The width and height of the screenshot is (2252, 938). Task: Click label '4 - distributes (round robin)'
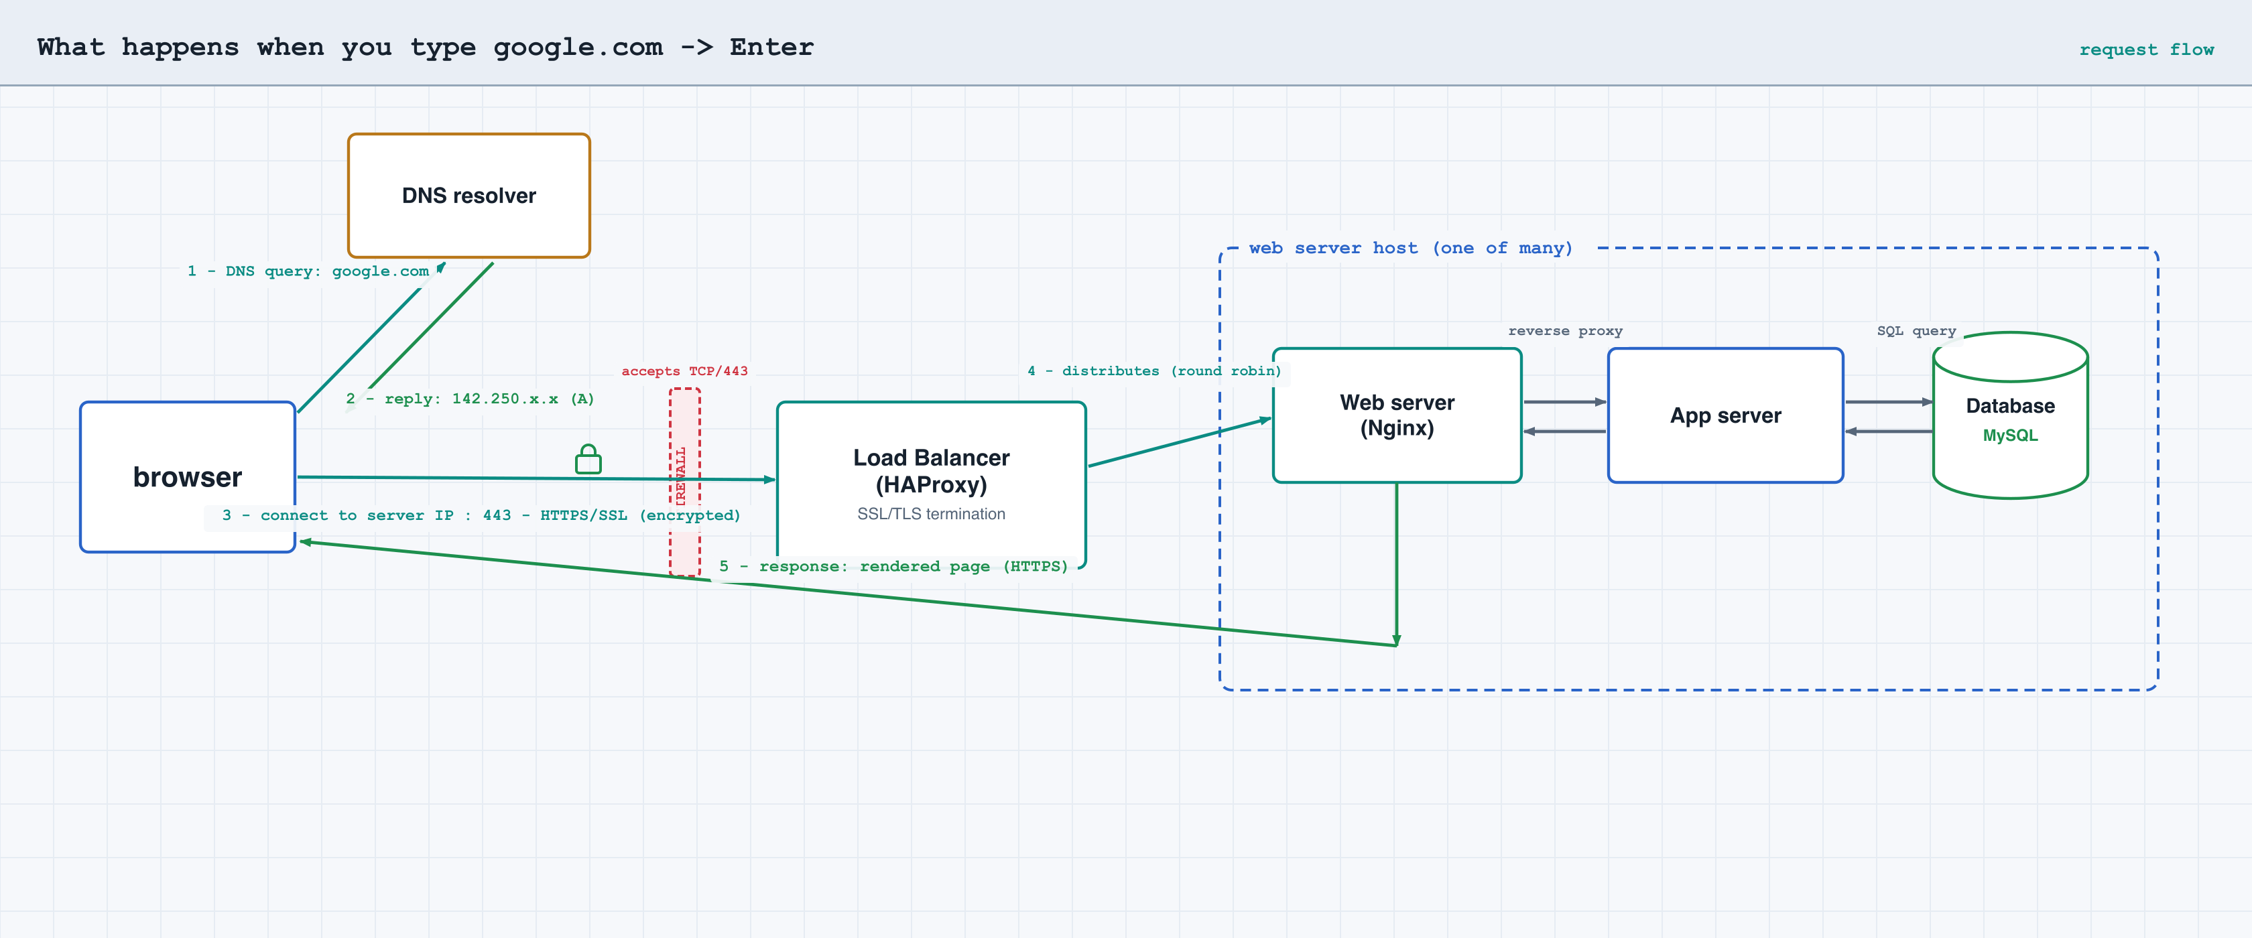pyautogui.click(x=1154, y=371)
